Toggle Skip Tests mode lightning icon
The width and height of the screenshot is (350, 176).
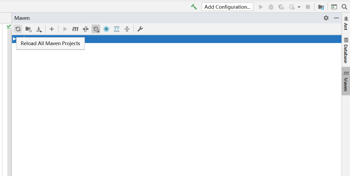(x=106, y=29)
